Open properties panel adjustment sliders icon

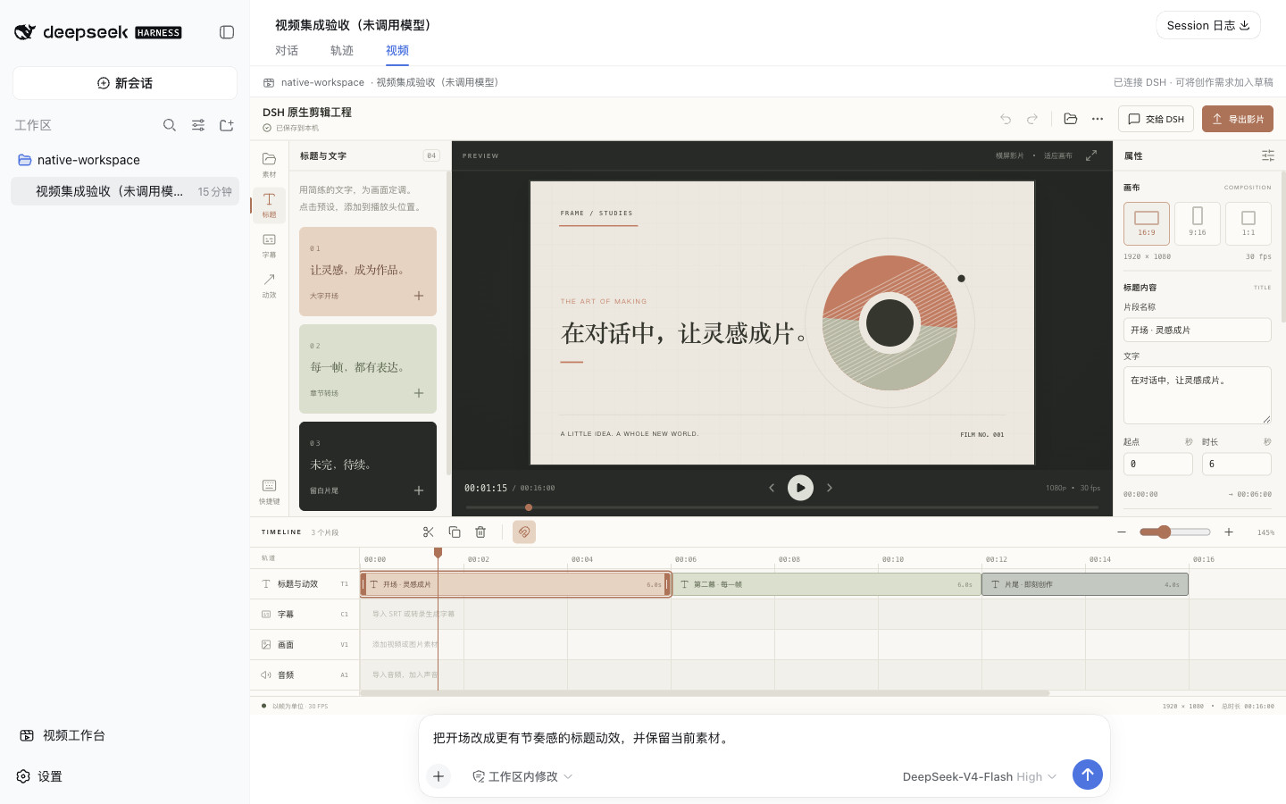(1268, 155)
